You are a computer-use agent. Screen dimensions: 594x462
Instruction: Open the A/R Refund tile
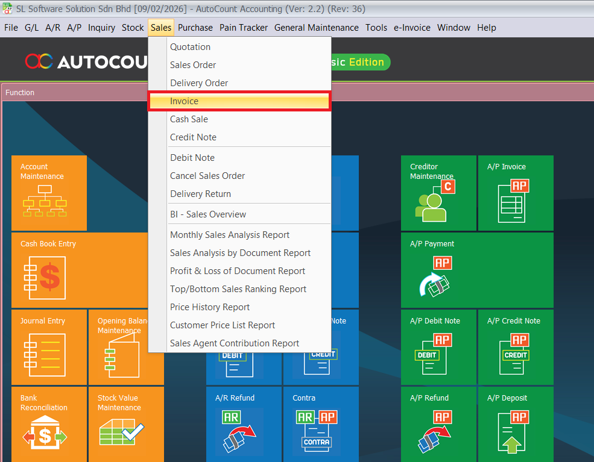click(244, 424)
